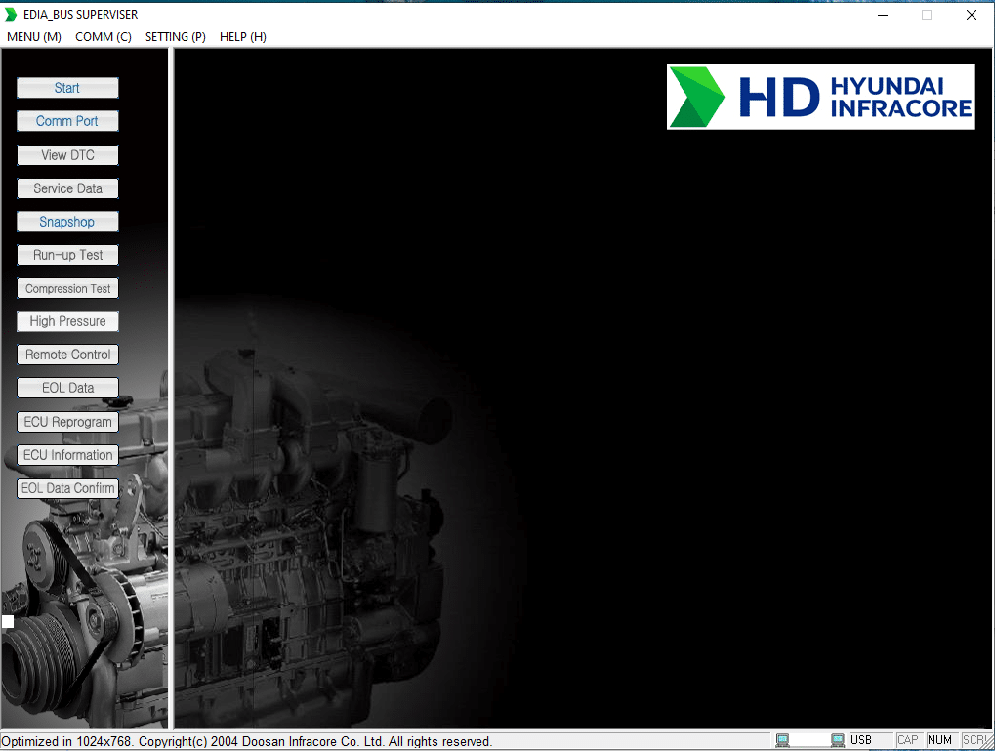Click ECU Reprogram button
Image resolution: width=995 pixels, height=751 pixels.
click(x=67, y=422)
